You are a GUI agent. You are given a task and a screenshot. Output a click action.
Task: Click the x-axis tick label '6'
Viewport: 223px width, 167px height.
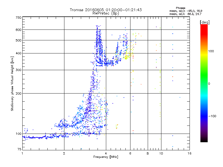[130, 153]
